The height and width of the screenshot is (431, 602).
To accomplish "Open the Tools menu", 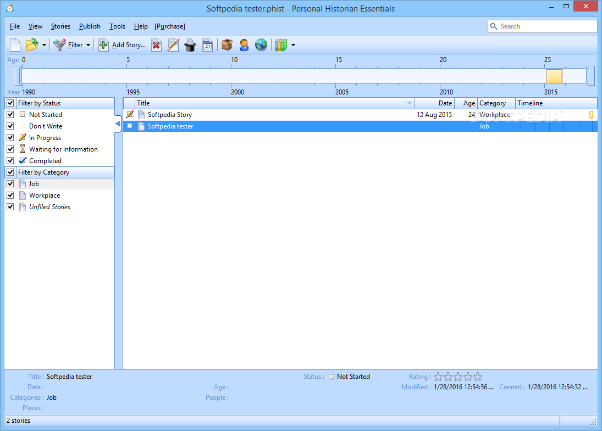I will click(x=117, y=26).
